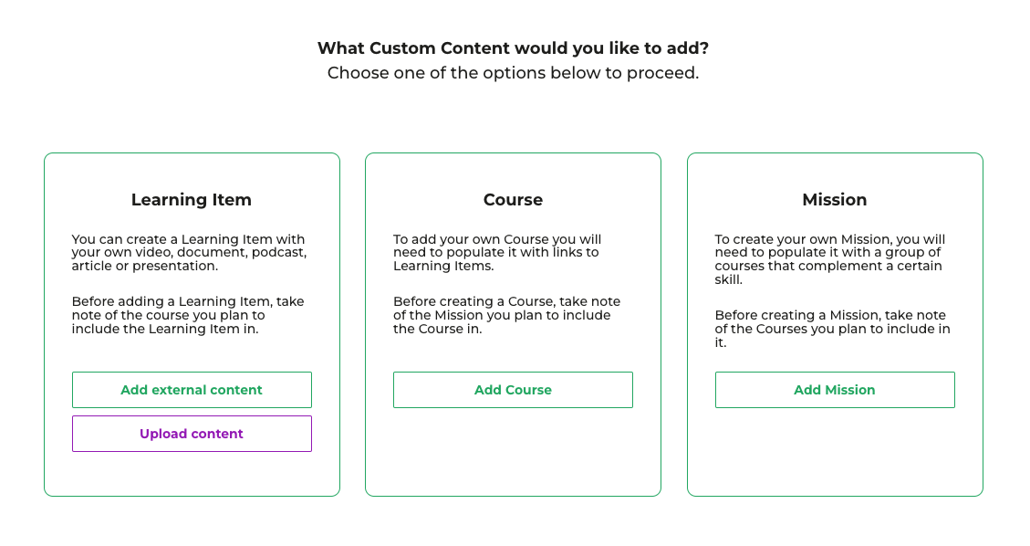The image size is (1030, 546).
Task: Click the "To create your own Mission" description
Action: (x=829, y=259)
